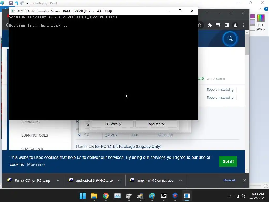Accept cookies with Got it!
This screenshot has height=202, width=269.
[x=228, y=161]
